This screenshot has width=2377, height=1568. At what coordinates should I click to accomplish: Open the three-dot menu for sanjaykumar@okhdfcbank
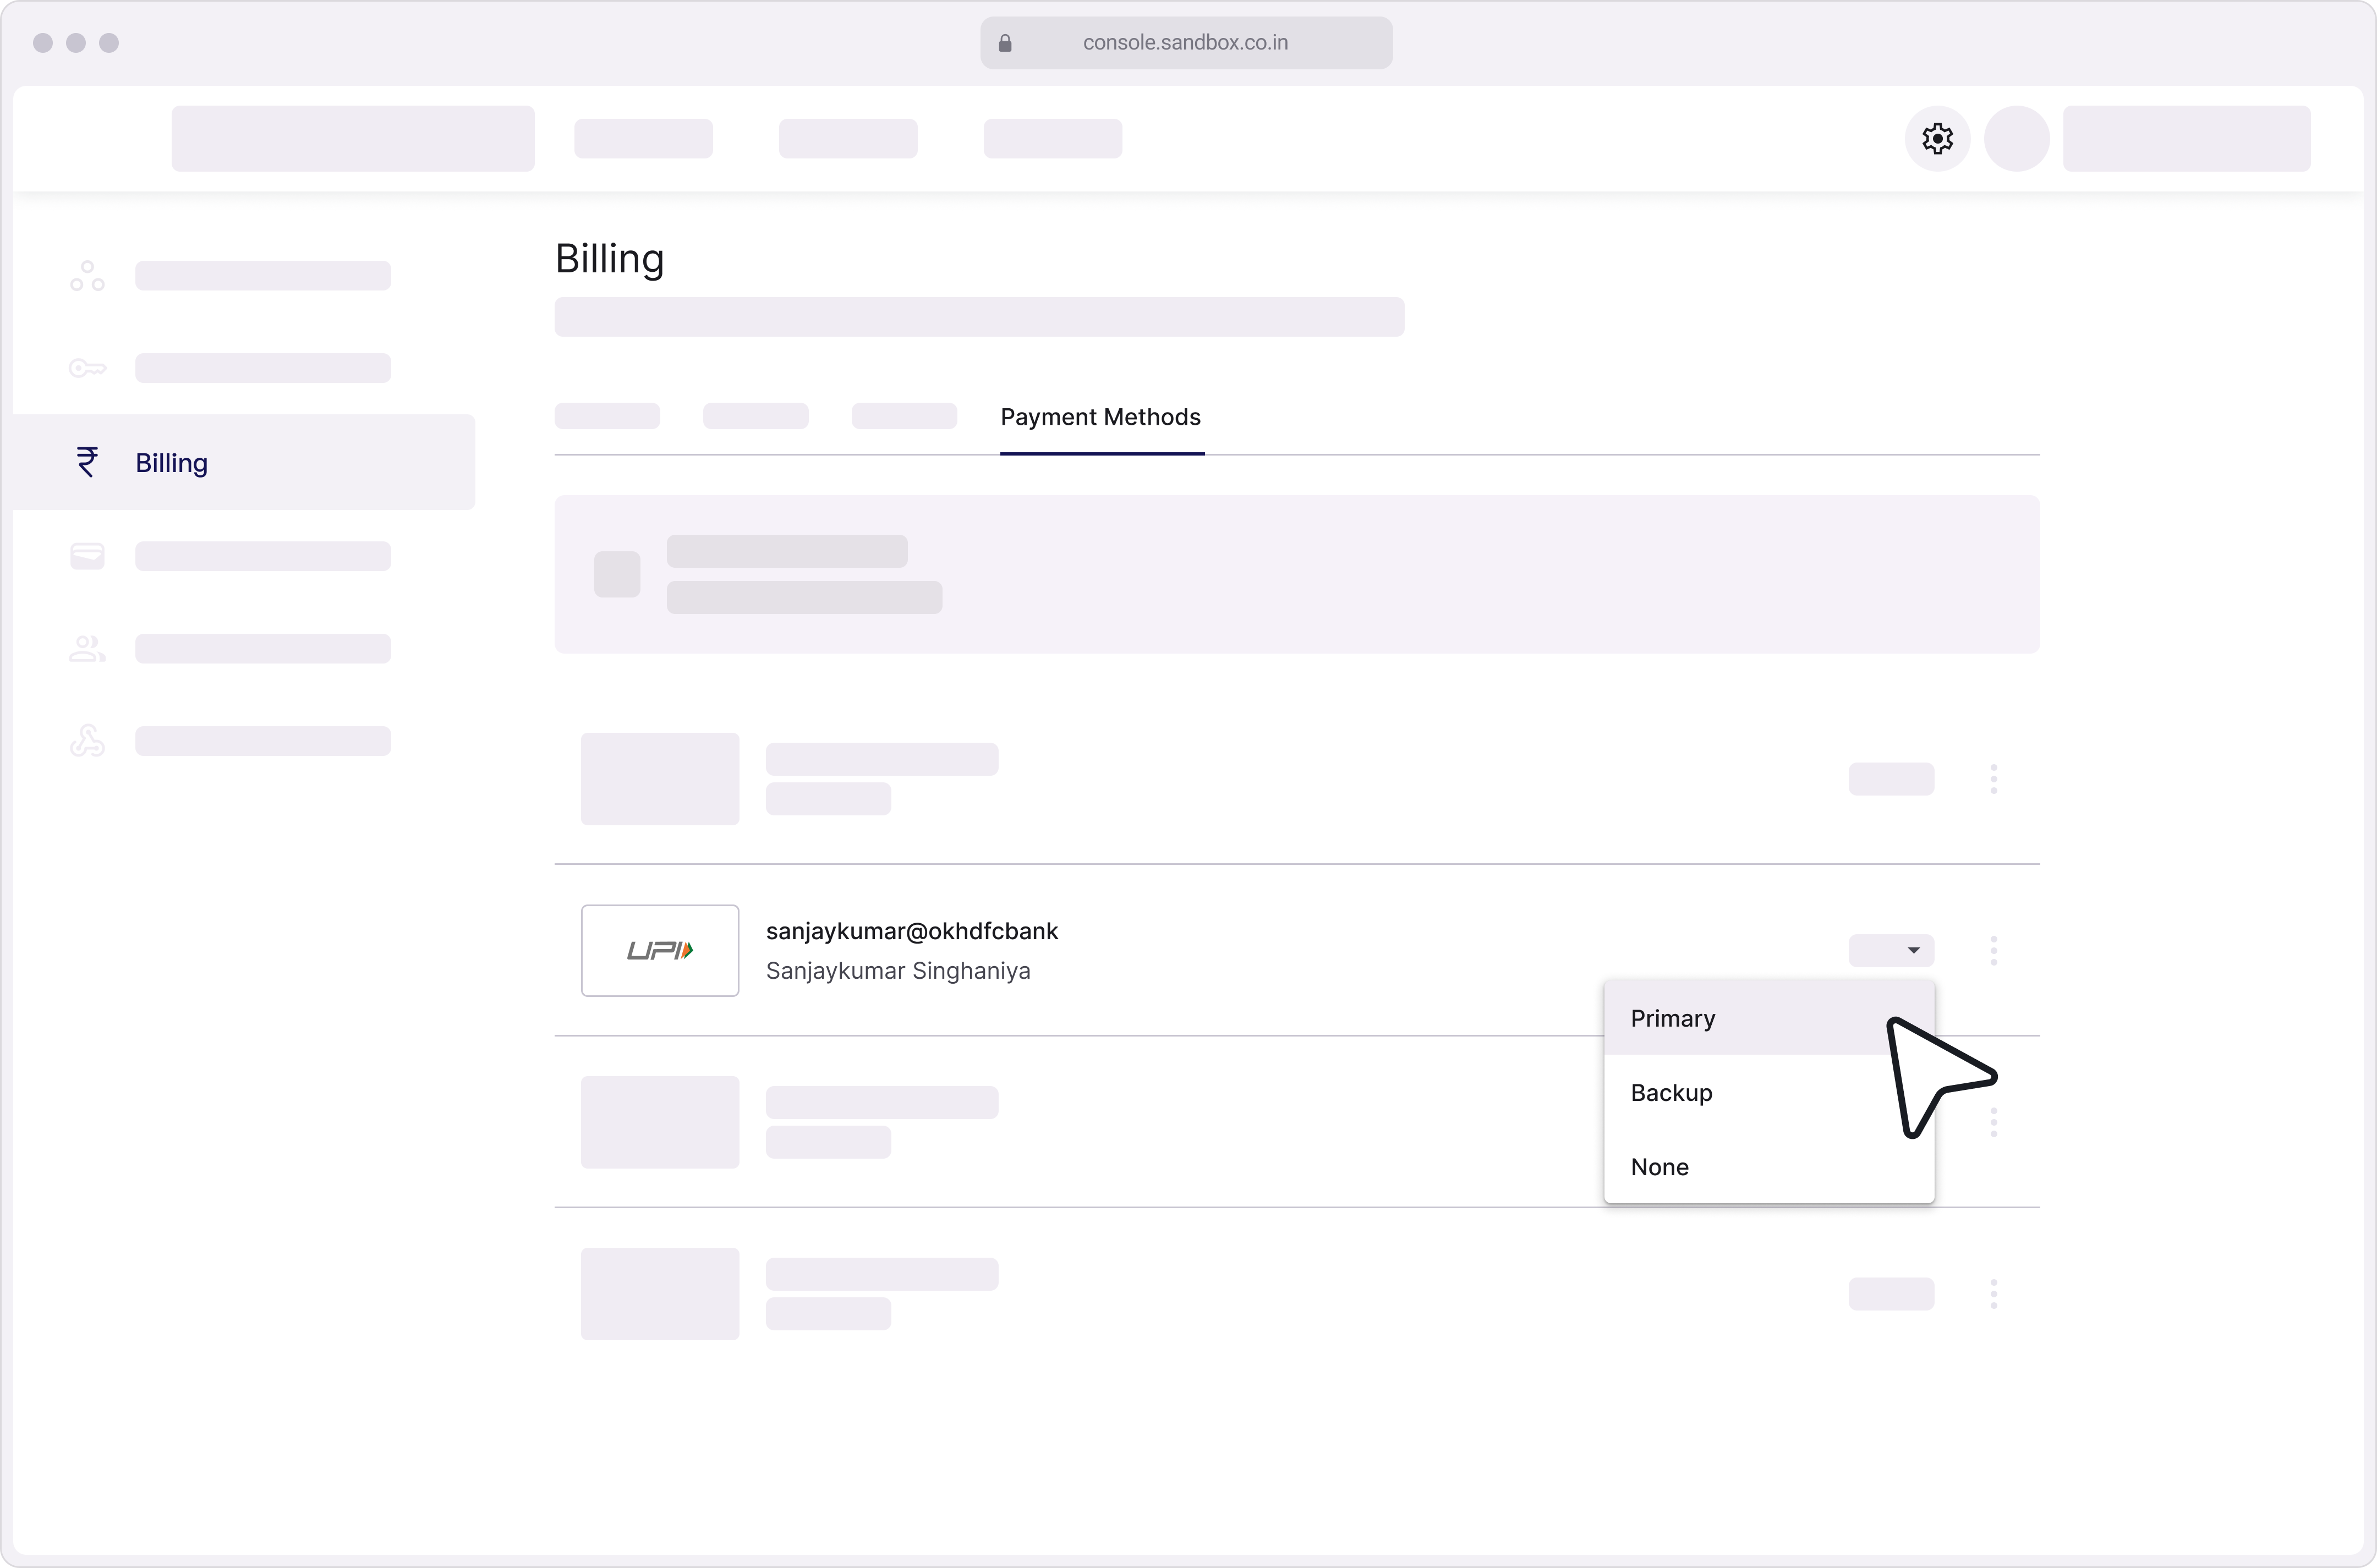point(1993,950)
